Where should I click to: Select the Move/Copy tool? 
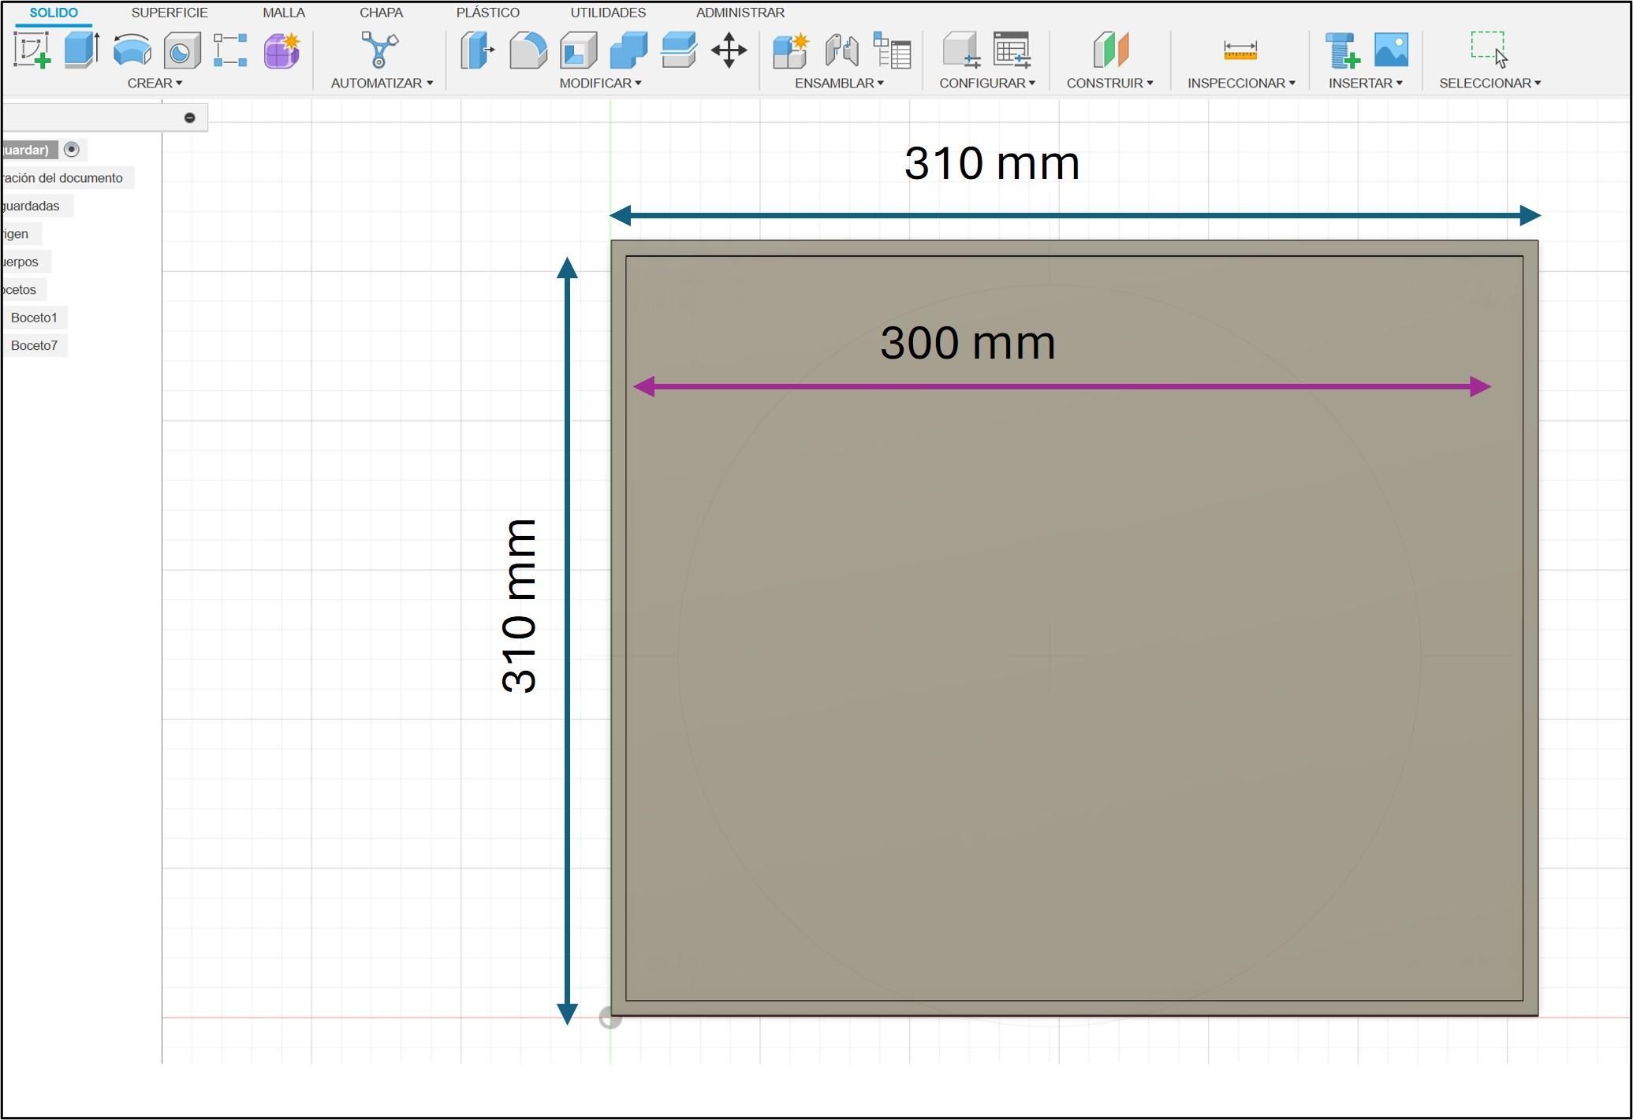coord(729,50)
